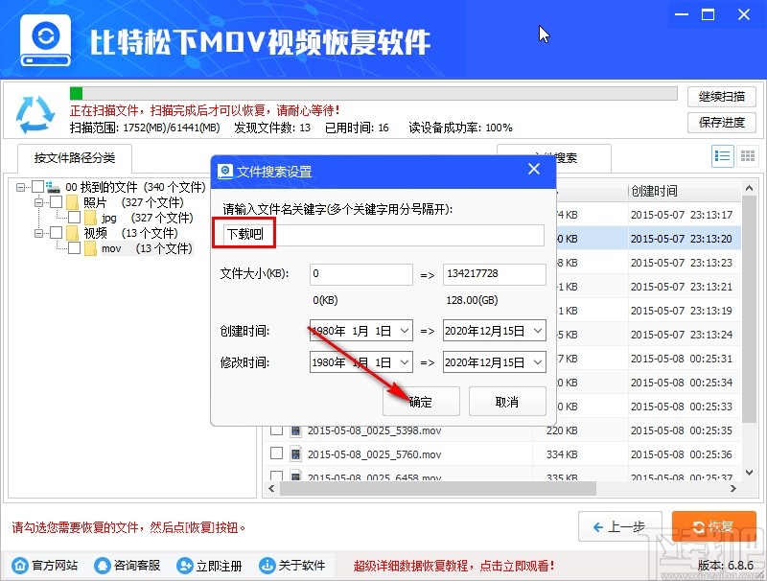This screenshot has height=581, width=767.
Task: Select the 按文件路径分类 tab
Action: (x=75, y=157)
